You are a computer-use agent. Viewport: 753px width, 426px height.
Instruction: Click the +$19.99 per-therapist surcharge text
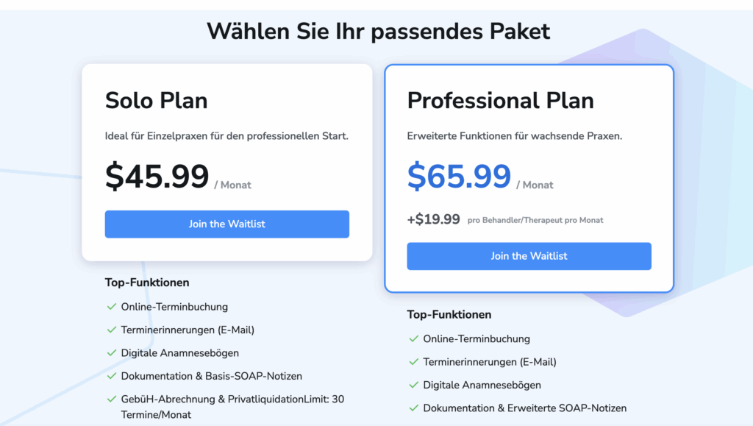(x=434, y=219)
